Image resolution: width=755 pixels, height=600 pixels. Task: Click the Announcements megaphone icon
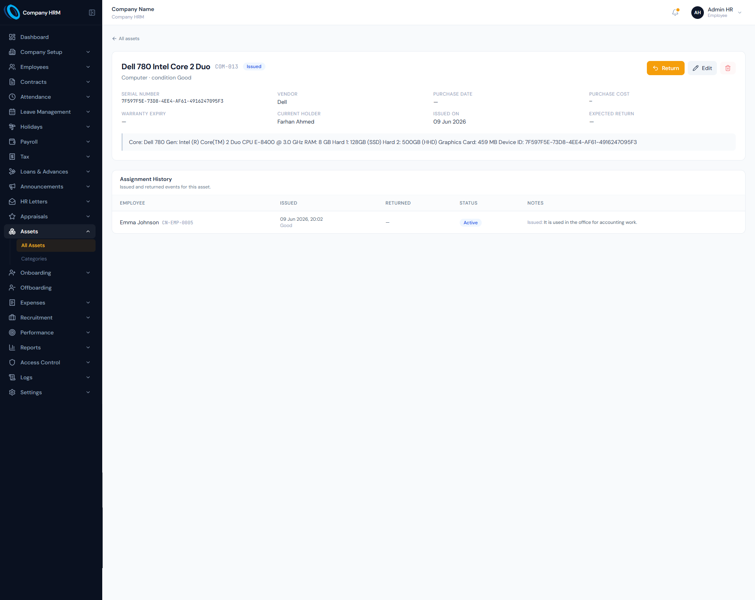(12, 186)
